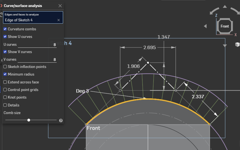Viewport: 240px width, 150px height.
Task: Disable Minimum radius option
Action: 5,74
